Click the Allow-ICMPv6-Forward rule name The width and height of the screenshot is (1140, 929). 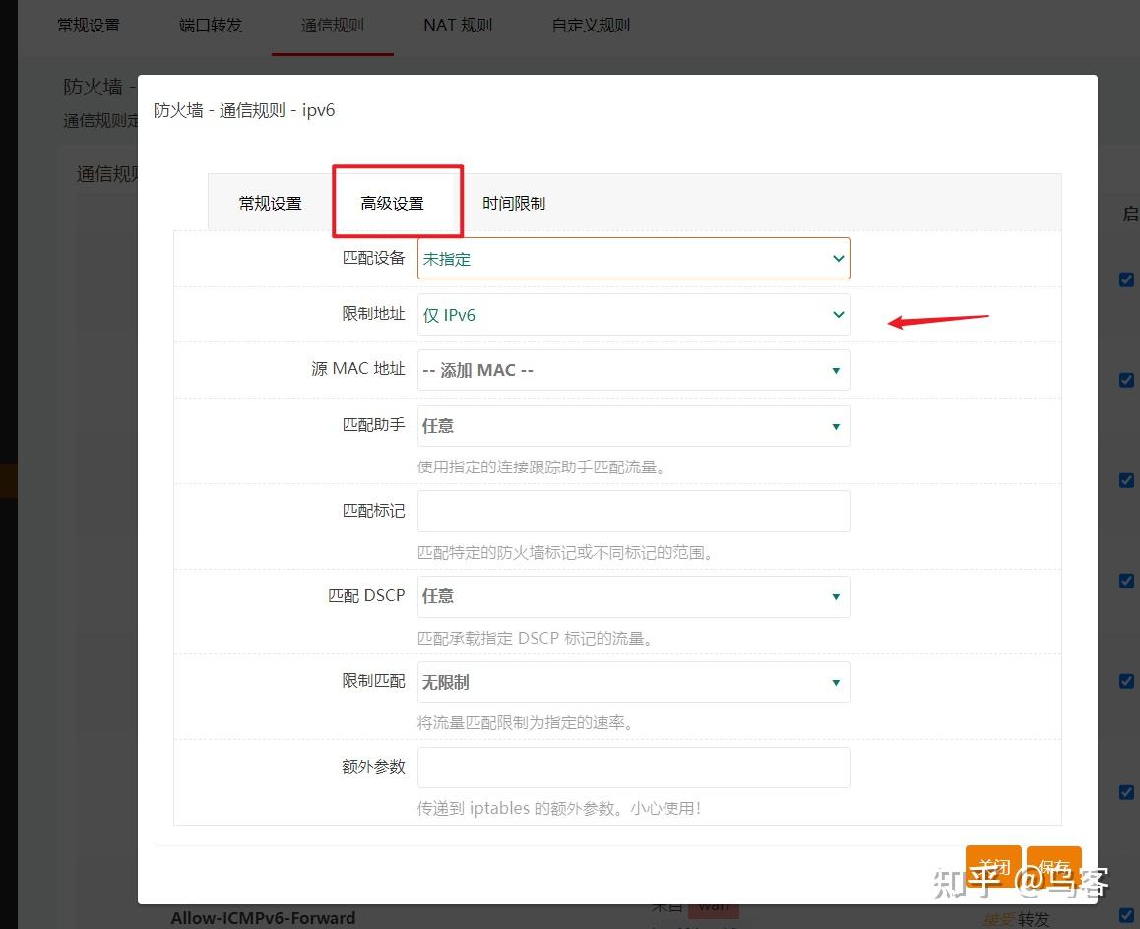click(x=263, y=917)
